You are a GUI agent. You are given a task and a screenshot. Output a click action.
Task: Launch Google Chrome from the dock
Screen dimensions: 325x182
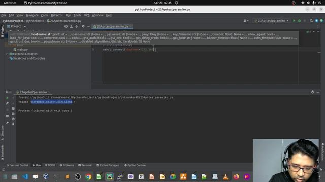click(88, 176)
